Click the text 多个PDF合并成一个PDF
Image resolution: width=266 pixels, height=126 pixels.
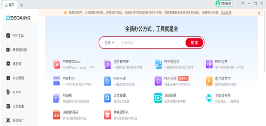[230, 67]
